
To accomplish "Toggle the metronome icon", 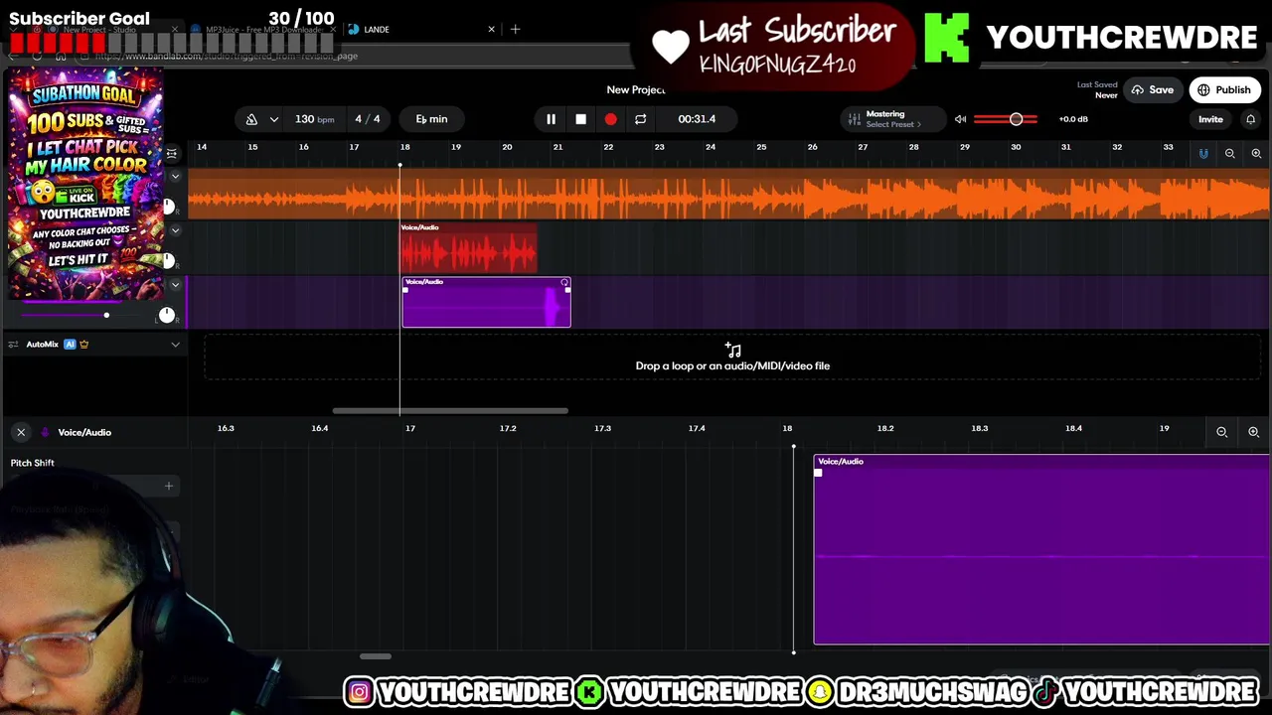I will [x=251, y=119].
